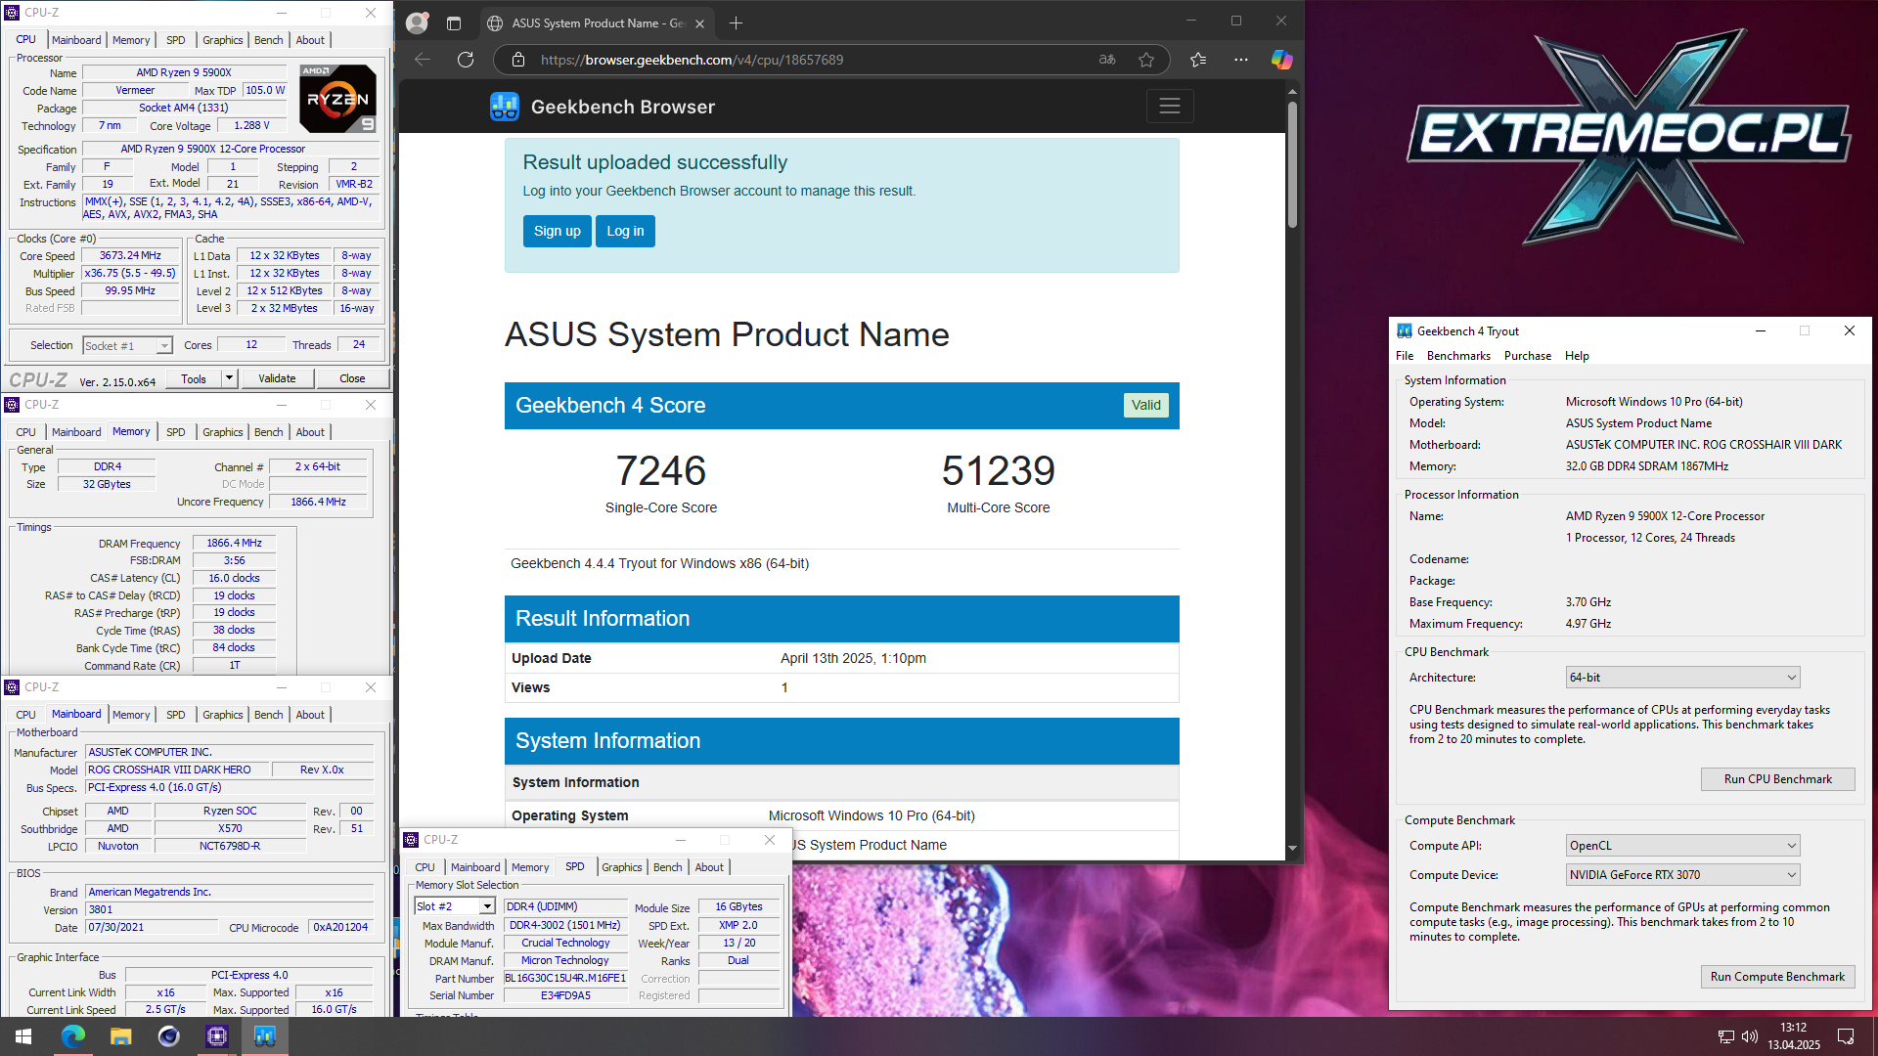1878x1056 pixels.
Task: Click the site info lock icon
Action: [x=518, y=60]
